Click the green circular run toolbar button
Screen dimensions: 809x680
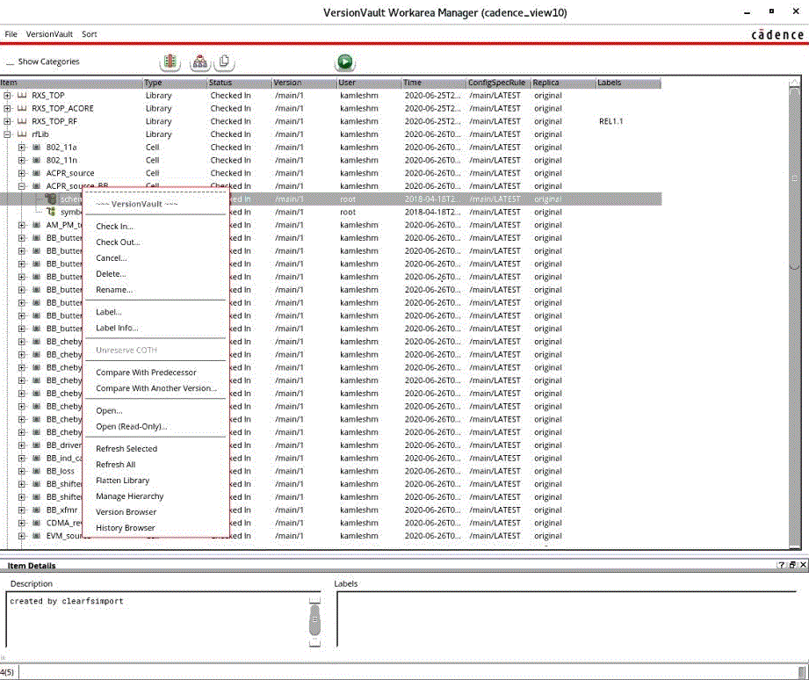click(x=345, y=61)
